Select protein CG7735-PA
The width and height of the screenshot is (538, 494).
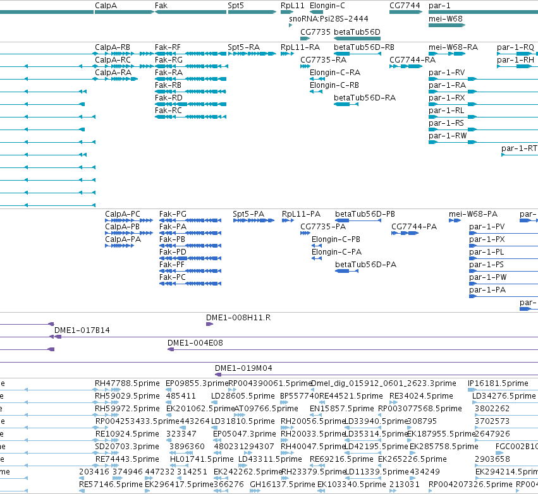(305, 233)
